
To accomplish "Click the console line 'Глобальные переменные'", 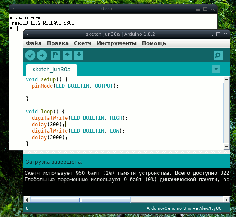I will [127, 180].
